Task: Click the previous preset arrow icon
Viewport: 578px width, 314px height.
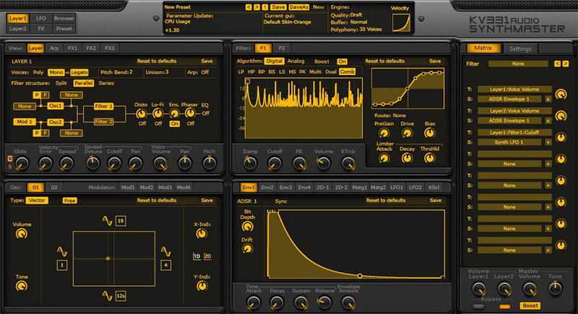Action: coord(247,6)
